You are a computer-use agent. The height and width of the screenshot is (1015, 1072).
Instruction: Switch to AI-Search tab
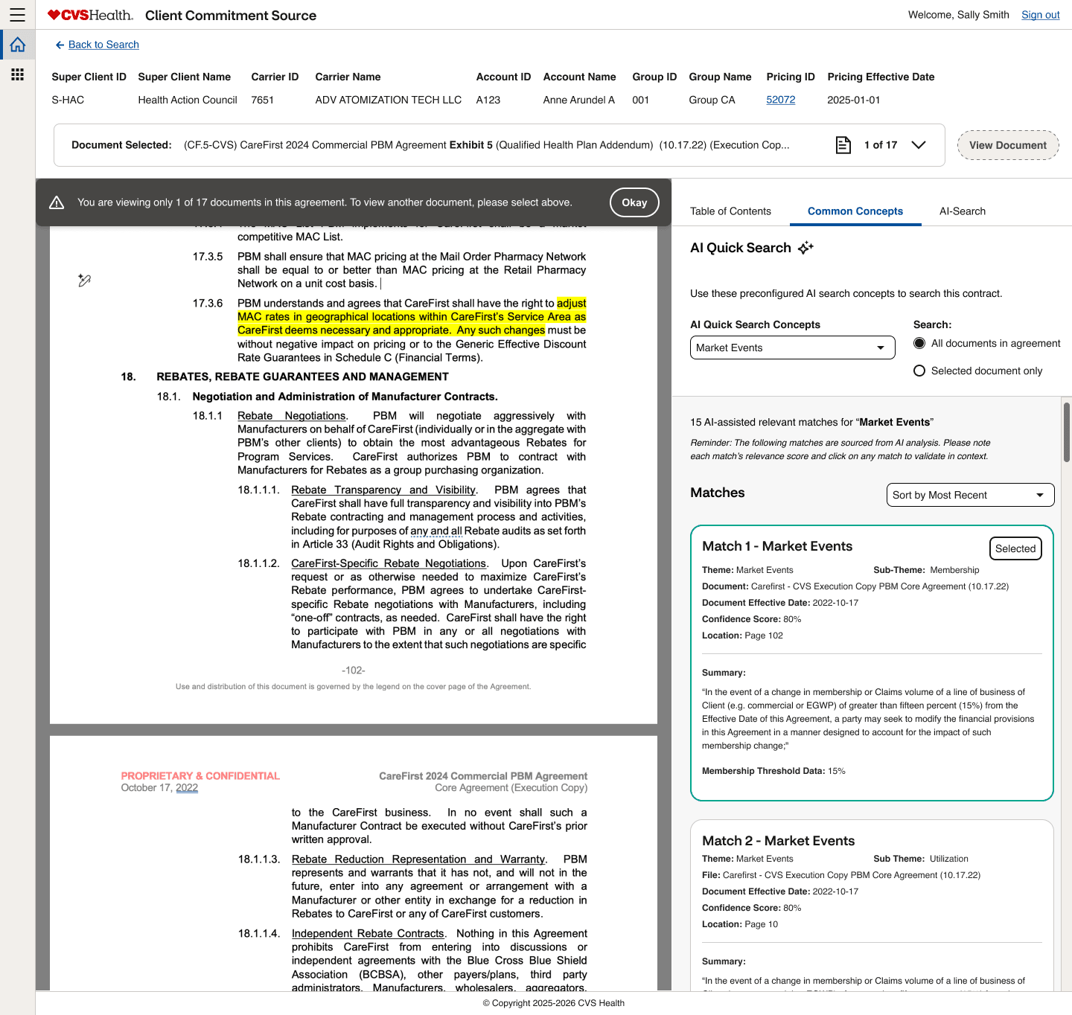tap(963, 211)
